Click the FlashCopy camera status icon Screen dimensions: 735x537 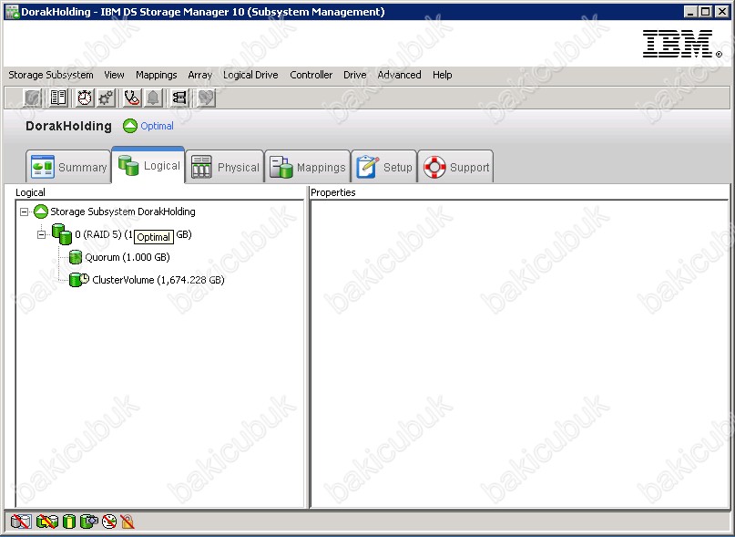89,522
